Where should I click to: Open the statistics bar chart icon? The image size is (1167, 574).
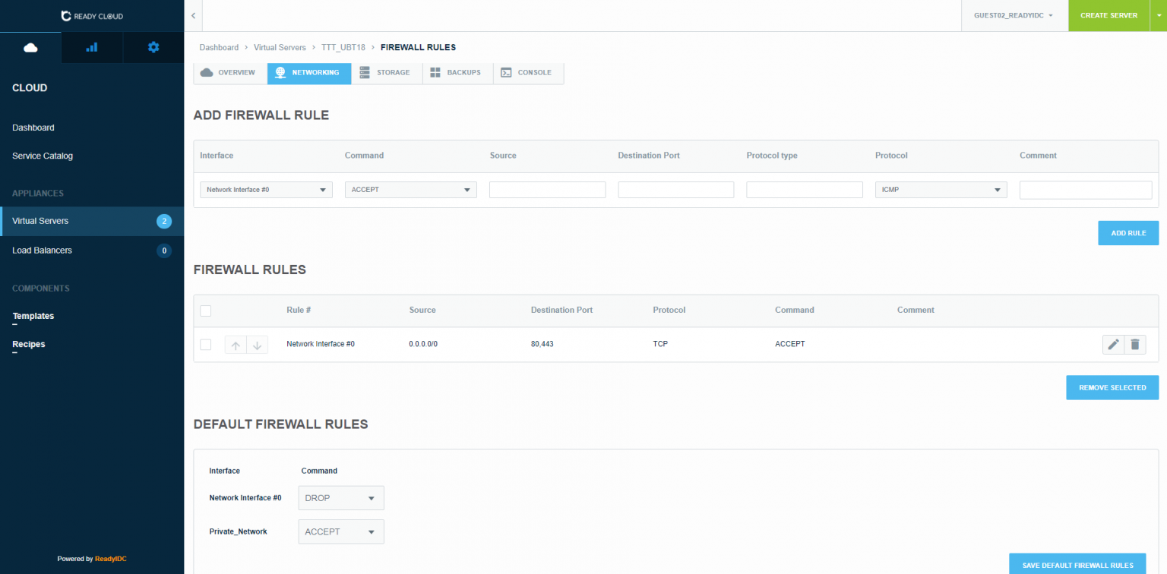click(x=92, y=47)
